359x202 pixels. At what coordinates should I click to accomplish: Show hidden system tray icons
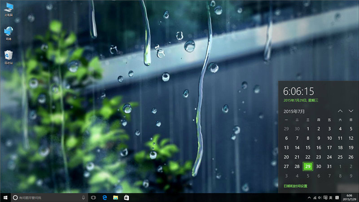coord(309,198)
